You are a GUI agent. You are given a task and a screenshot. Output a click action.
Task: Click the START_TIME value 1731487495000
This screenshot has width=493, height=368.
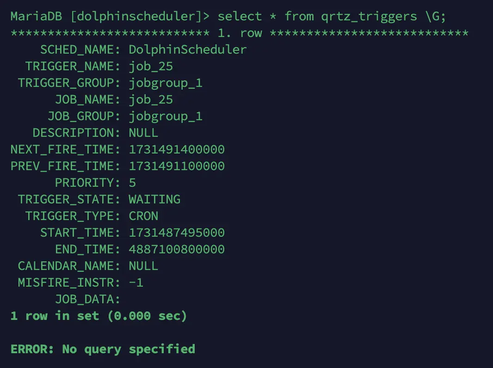[176, 233]
